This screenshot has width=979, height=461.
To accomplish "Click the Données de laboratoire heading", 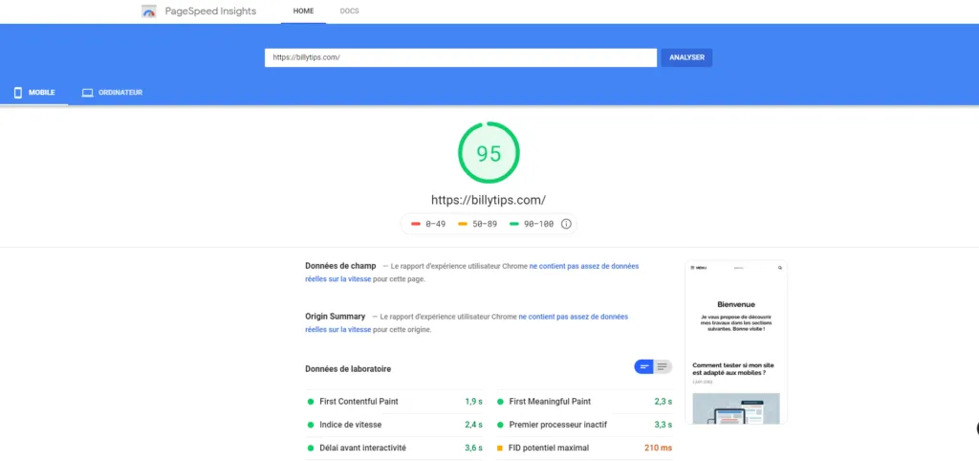I will 348,369.
